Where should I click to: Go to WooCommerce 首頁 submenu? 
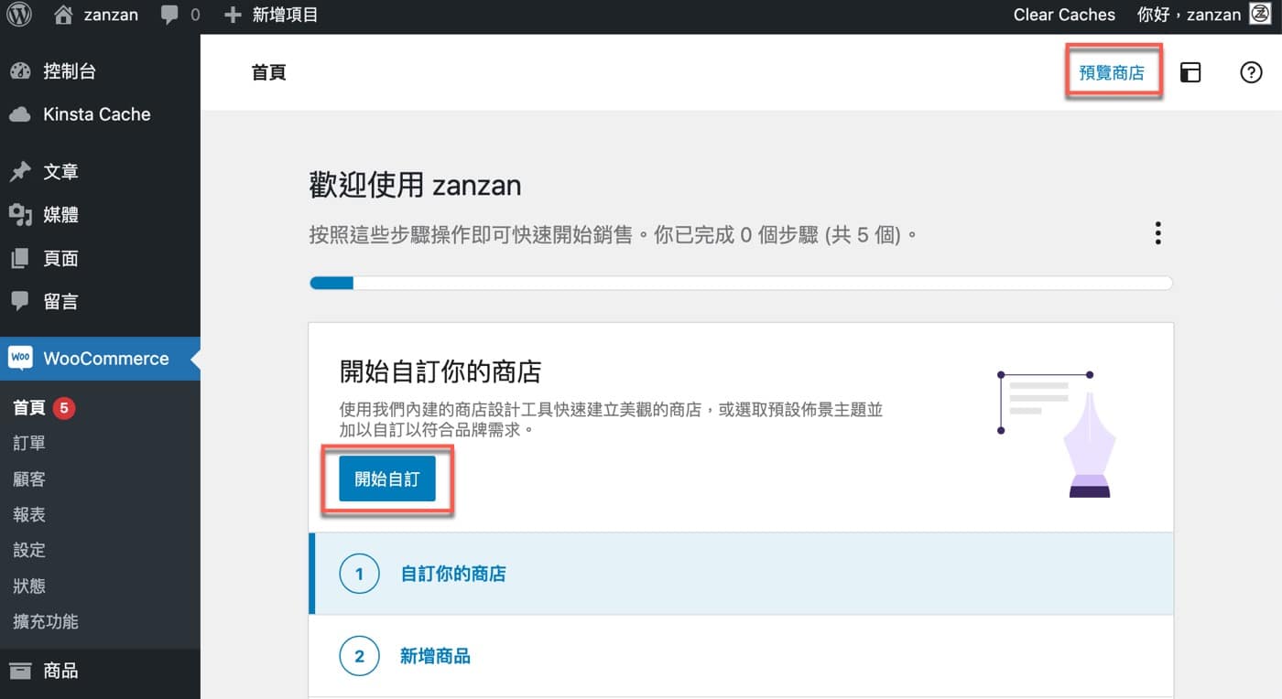[x=31, y=408]
